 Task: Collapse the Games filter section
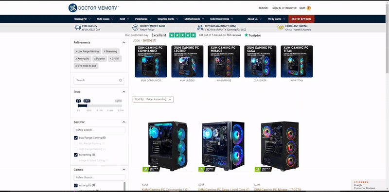[x=124, y=170]
